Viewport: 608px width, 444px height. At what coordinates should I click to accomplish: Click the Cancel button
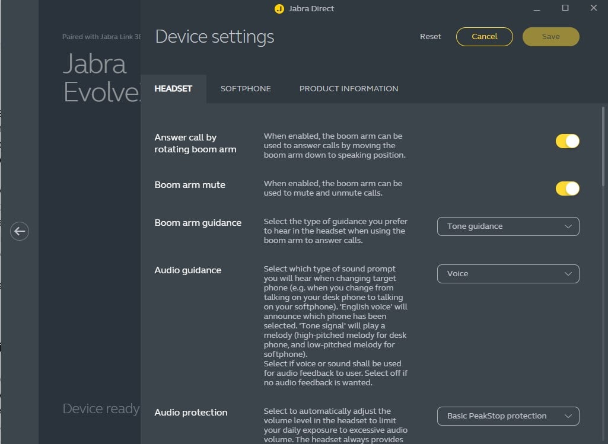[x=485, y=37]
